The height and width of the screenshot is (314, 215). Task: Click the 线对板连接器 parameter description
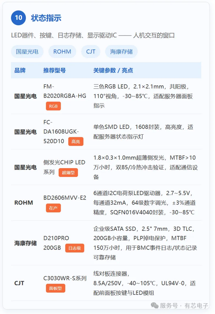tap(144, 283)
